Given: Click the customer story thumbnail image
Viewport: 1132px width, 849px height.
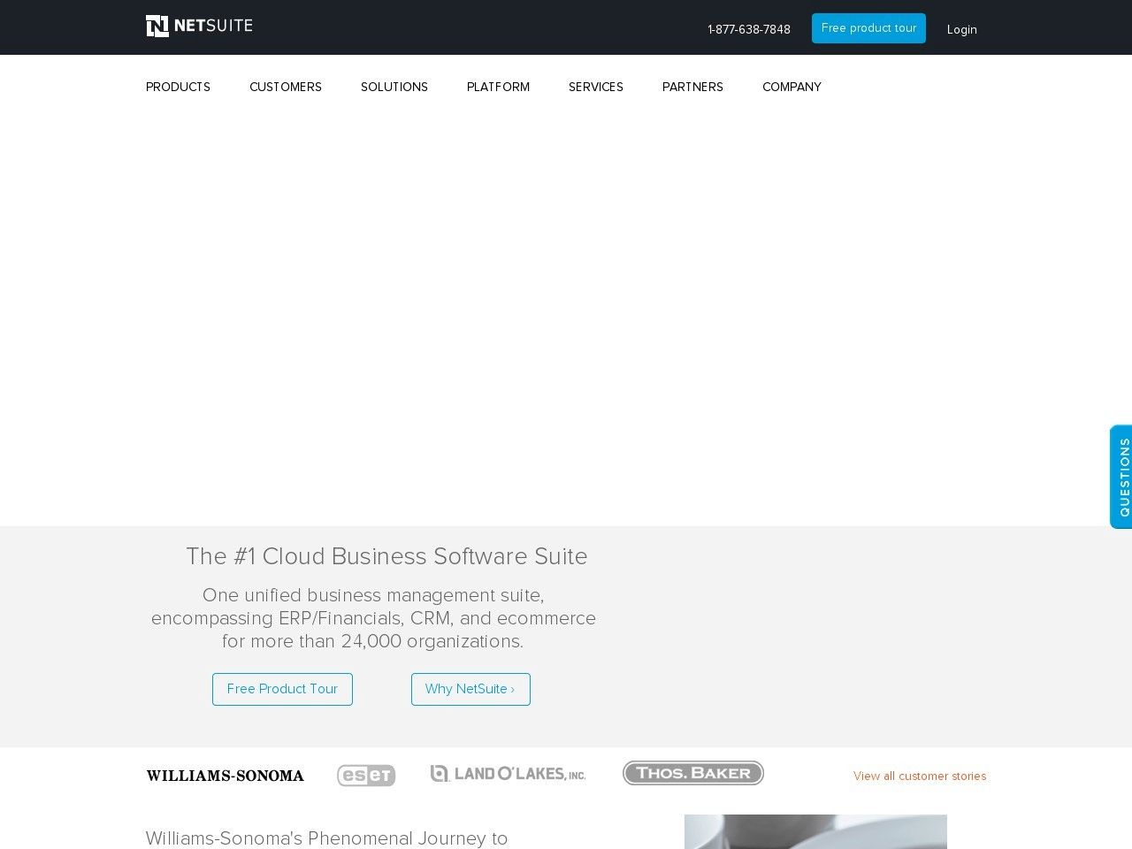Looking at the screenshot, I should 815,831.
